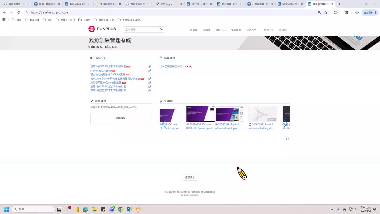Open the 環安 bookmark folder
380x214 pixels.
(47, 20)
